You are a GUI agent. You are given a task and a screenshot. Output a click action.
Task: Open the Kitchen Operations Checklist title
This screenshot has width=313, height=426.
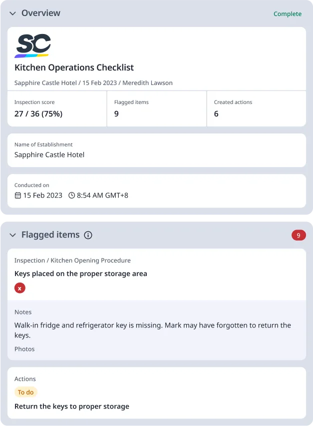click(74, 67)
